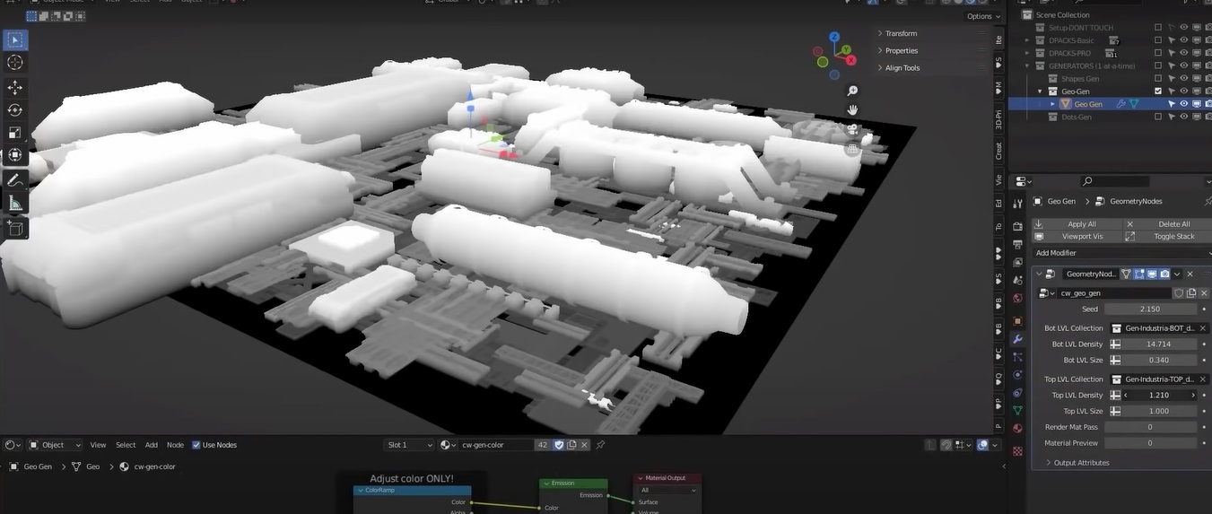This screenshot has height=514, width=1212.
Task: Pick the Annotate tool
Action: [15, 180]
